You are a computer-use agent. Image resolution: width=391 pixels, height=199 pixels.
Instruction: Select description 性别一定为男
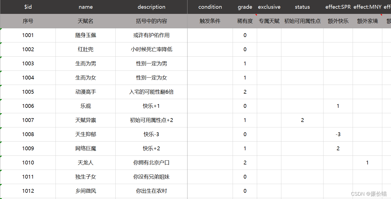pos(151,63)
